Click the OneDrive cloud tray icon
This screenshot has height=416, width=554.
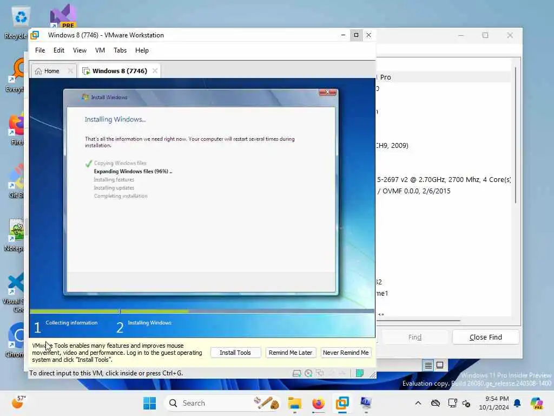436,403
